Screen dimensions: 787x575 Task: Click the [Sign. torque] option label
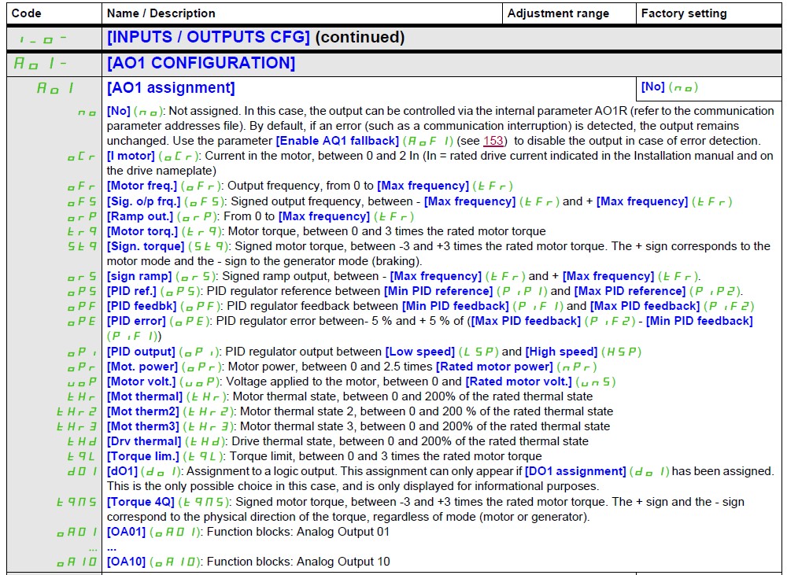(x=146, y=246)
